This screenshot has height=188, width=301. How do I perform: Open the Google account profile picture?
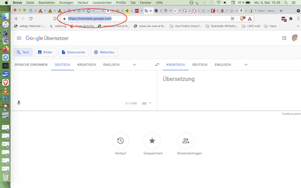[295, 38]
